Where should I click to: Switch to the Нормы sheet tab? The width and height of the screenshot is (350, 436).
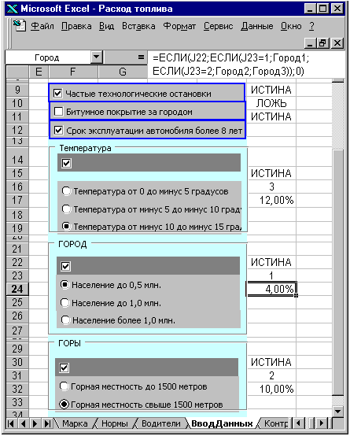coord(115,423)
